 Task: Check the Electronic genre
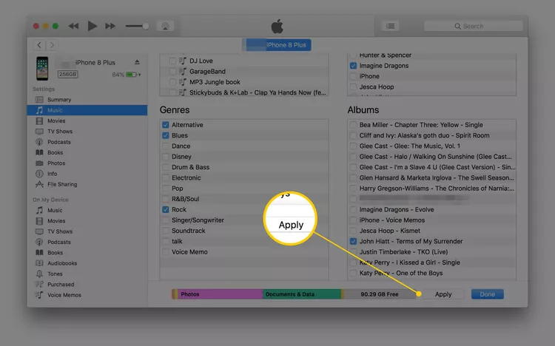tap(165, 178)
